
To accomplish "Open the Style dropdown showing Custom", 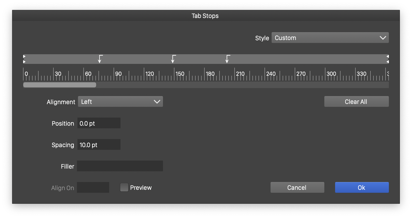I will 330,38.
